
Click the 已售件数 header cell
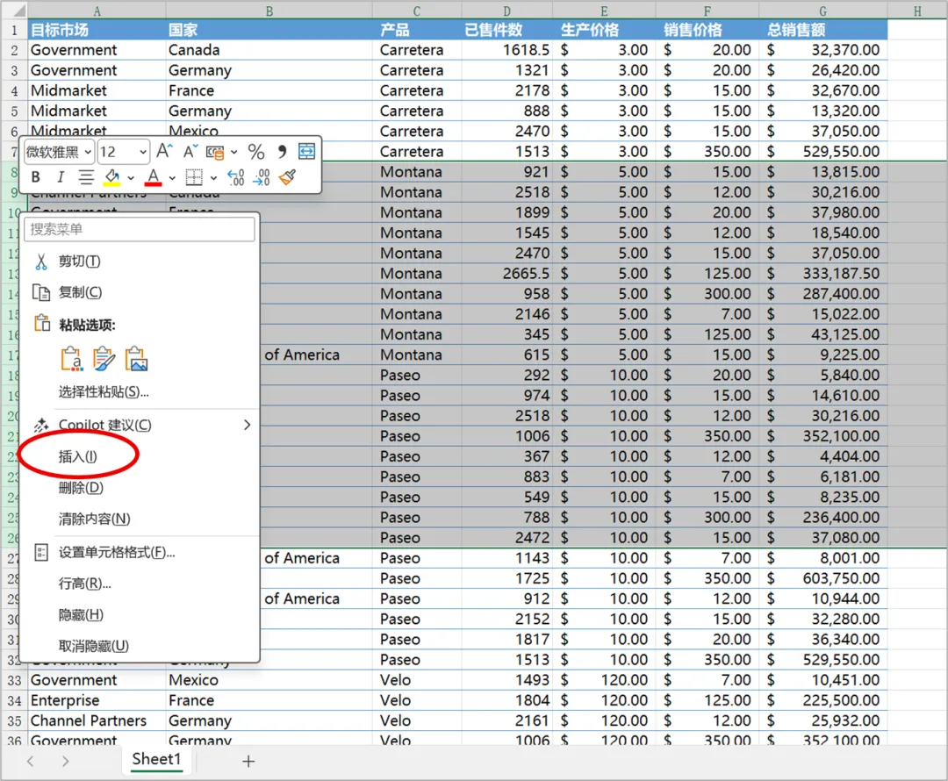pyautogui.click(x=506, y=30)
